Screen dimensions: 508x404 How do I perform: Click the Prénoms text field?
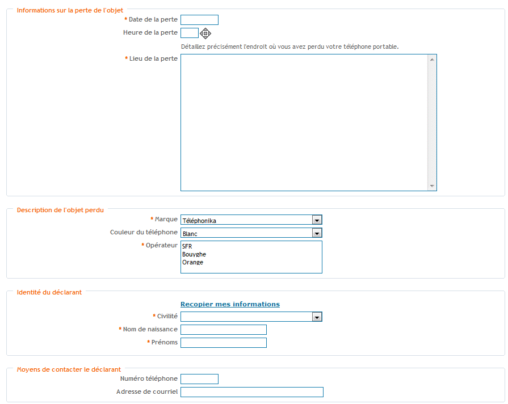(223, 343)
